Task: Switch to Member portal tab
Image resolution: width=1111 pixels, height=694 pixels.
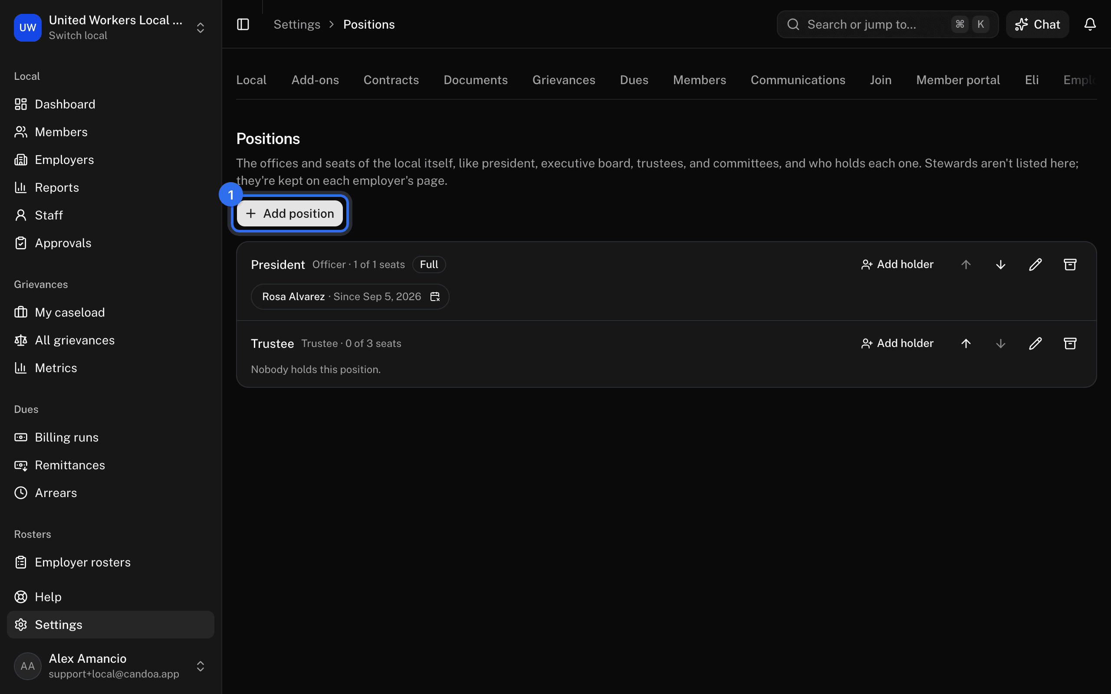Action: point(958,80)
